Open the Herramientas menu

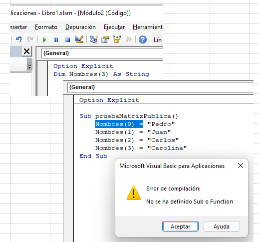pyautogui.click(x=148, y=27)
